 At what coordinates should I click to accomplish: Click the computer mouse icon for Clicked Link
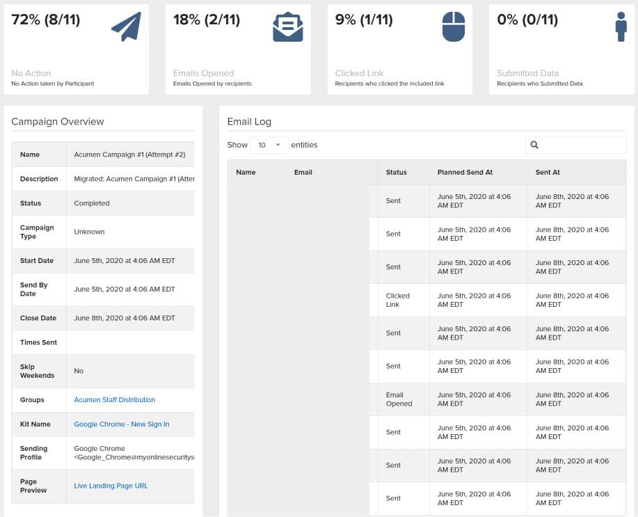[452, 27]
